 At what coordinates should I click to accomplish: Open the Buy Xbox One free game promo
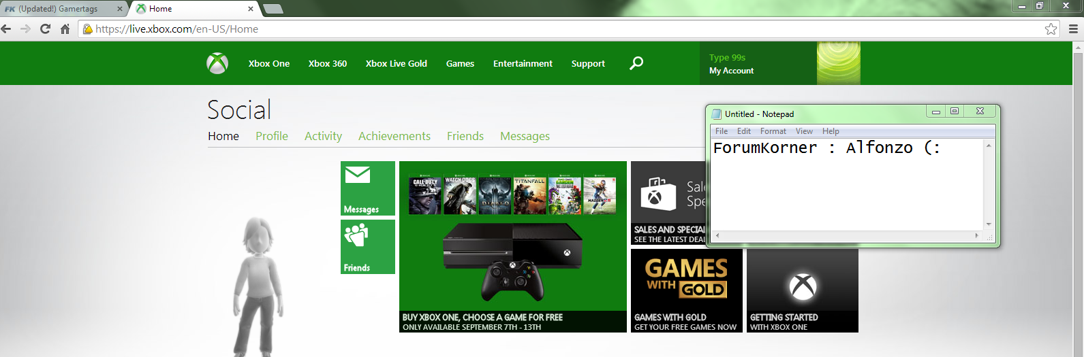513,247
